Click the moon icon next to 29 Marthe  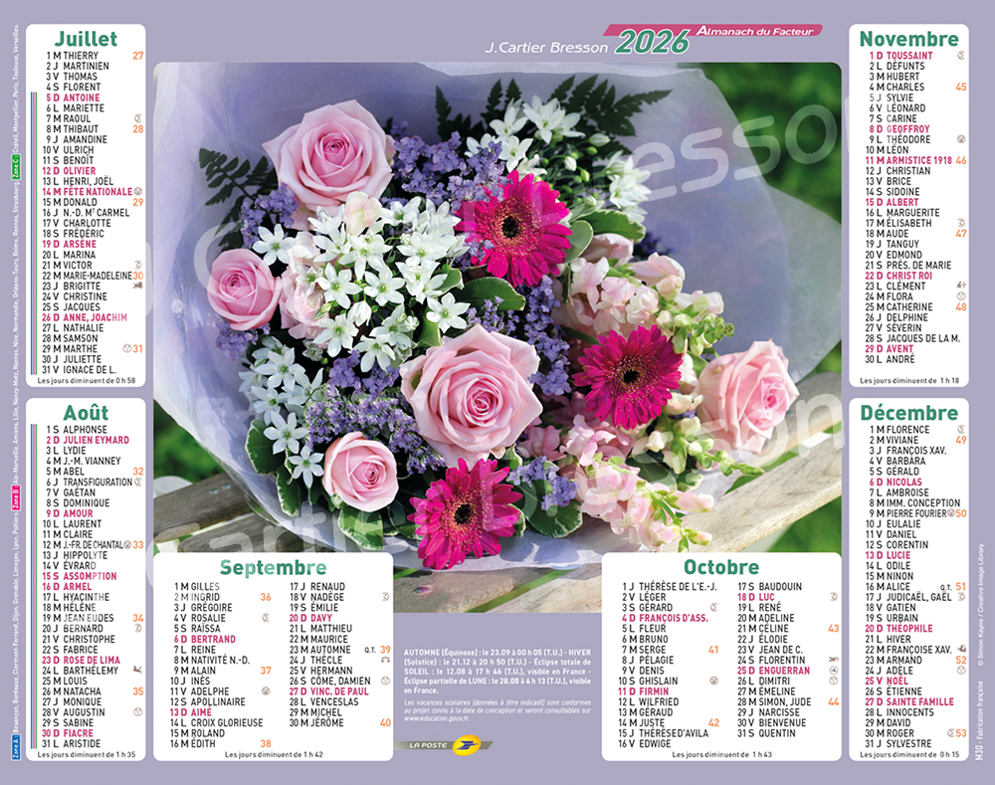[125, 348]
